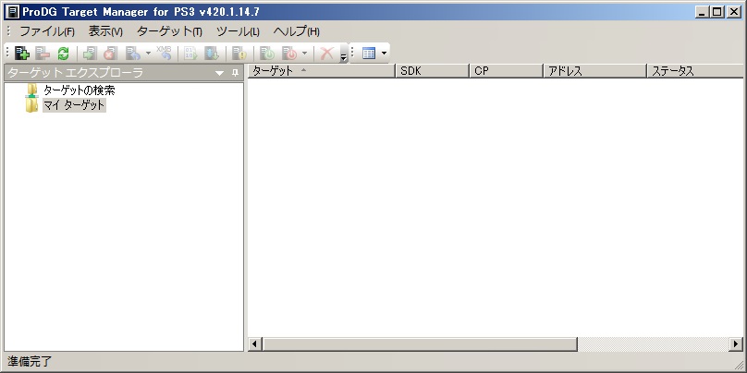The width and height of the screenshot is (747, 373).
Task: Sort by the アドレス column header
Action: pyautogui.click(x=595, y=71)
